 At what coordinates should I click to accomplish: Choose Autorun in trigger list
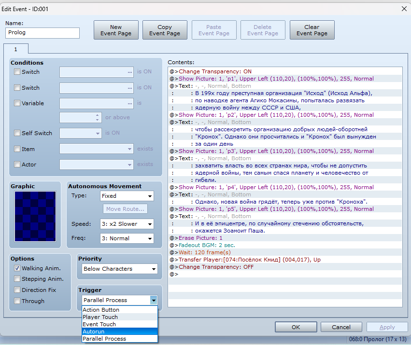pyautogui.click(x=120, y=331)
